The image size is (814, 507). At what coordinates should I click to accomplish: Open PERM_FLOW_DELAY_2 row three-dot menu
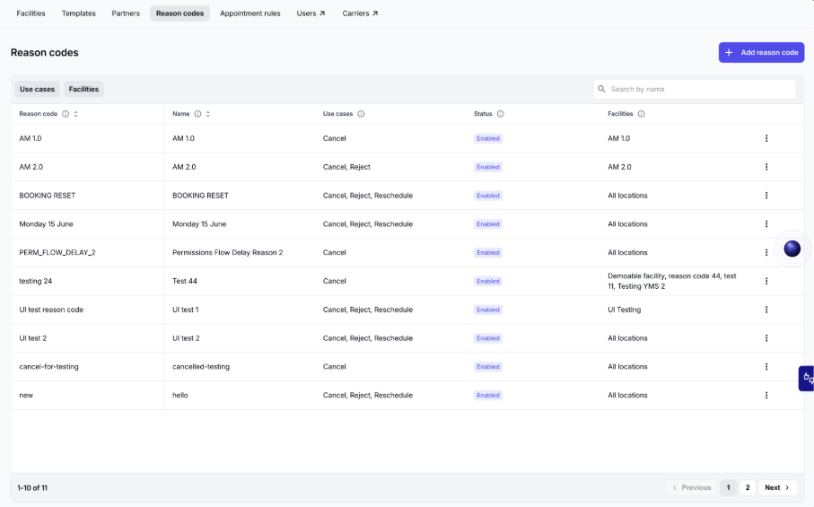coord(766,253)
